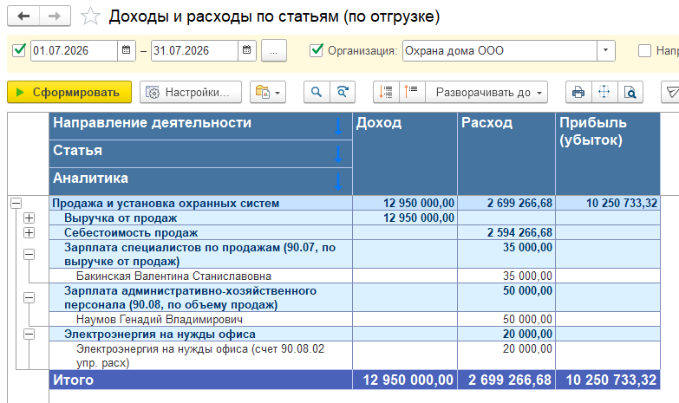Viewport: 679px width, 403px height.
Task: Select the Доход column header
Action: pyautogui.click(x=405, y=153)
